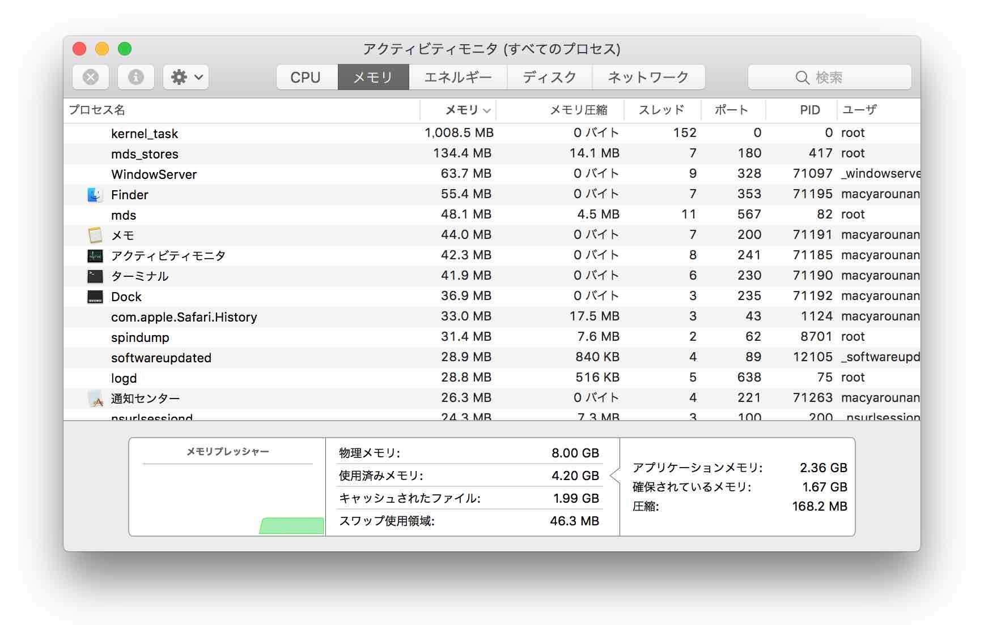Click the _windowserver user cell
The image size is (984, 642).
[881, 173]
